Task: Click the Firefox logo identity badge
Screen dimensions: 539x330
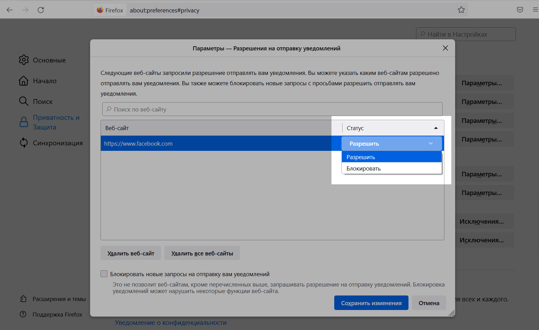Action: [x=110, y=10]
